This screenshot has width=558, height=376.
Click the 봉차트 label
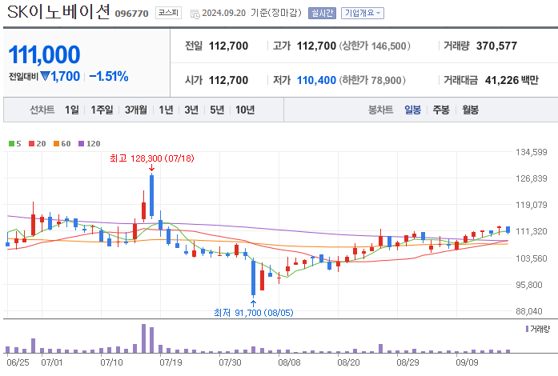click(x=380, y=110)
